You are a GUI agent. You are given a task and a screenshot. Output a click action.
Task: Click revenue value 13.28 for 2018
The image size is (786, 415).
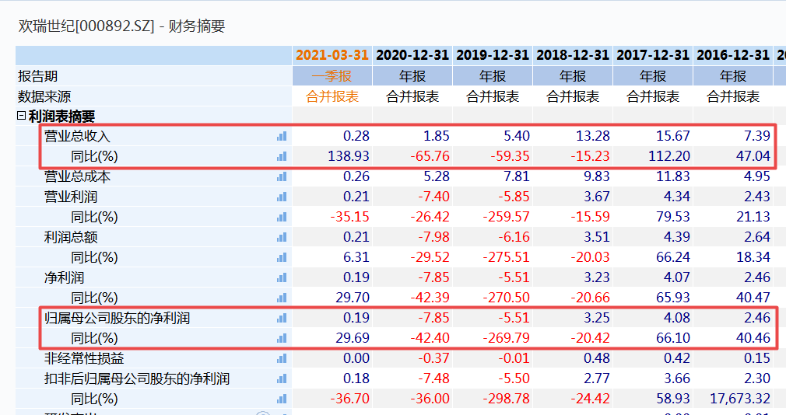(593, 136)
